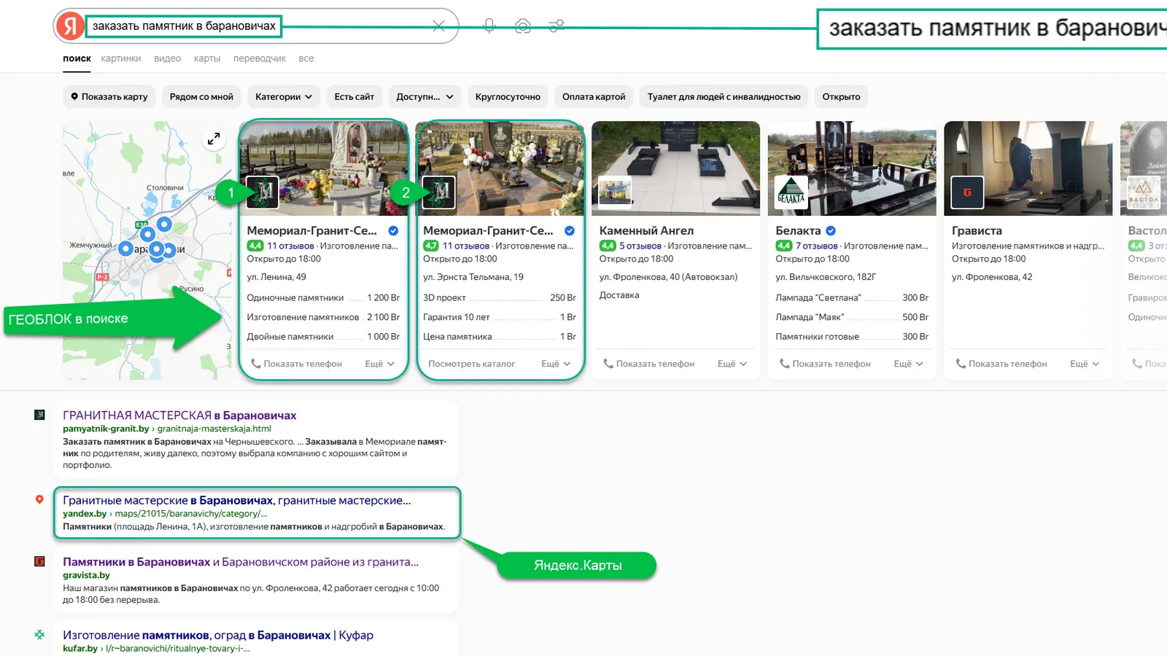Enable the Оплата картой filter

point(594,97)
